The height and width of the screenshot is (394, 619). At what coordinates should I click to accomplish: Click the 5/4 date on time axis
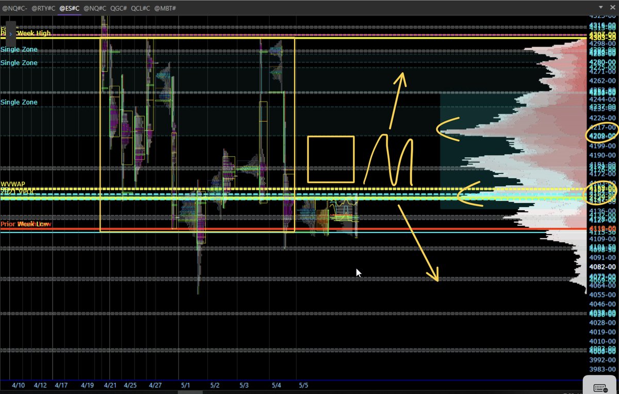point(275,385)
